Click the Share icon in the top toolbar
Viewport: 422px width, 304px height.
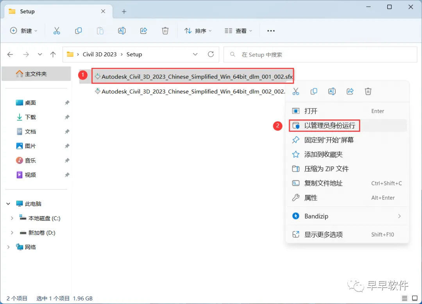pos(143,31)
